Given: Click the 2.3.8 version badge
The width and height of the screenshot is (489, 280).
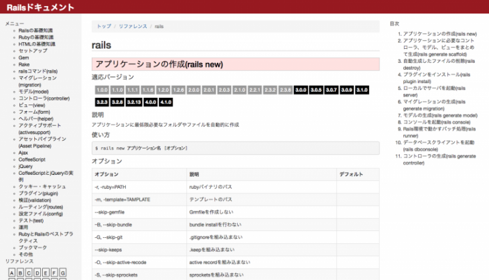Looking at the screenshot, I should (x=285, y=90).
